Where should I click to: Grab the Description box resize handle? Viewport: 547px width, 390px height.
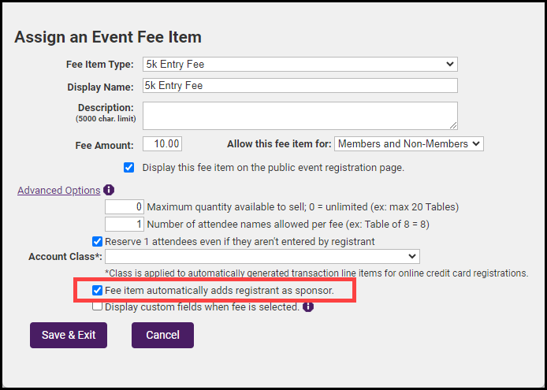pyautogui.click(x=453, y=124)
